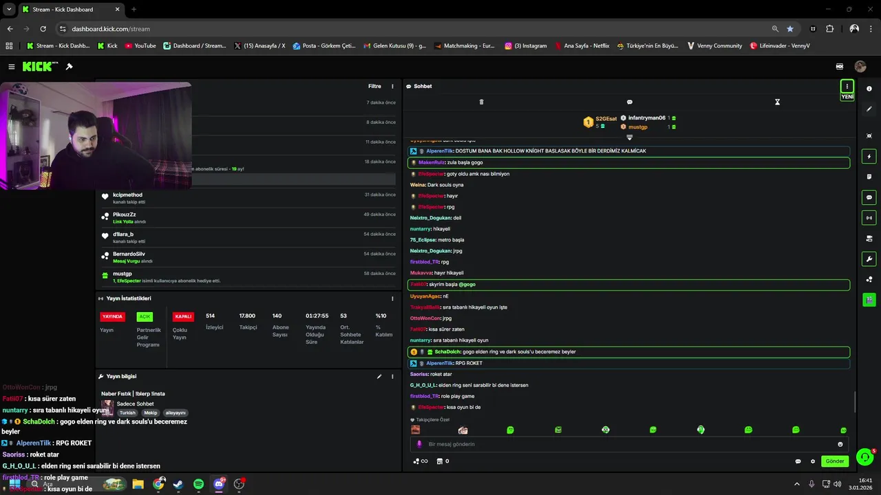The width and height of the screenshot is (881, 495).
Task: Expand the gift leaderboard chevron below mustgp
Action: point(629,137)
